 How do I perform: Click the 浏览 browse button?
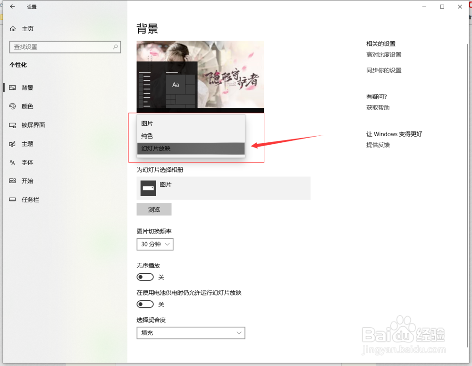(x=154, y=209)
